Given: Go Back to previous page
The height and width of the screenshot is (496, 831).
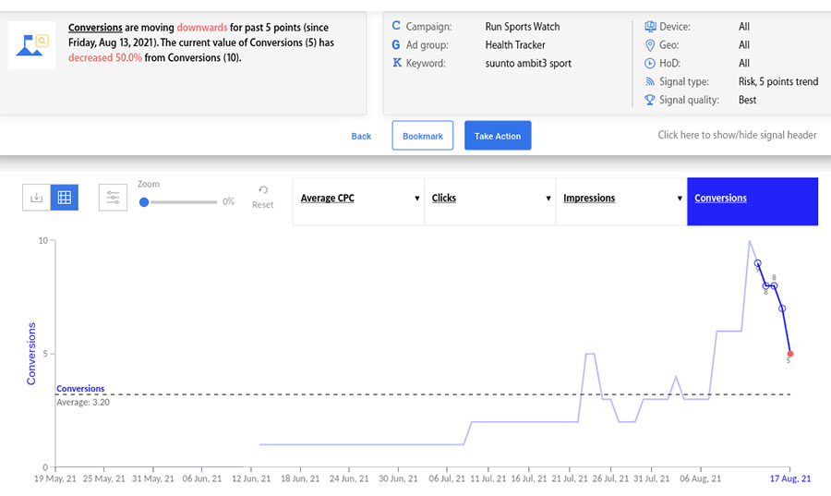Looking at the screenshot, I should 361,136.
